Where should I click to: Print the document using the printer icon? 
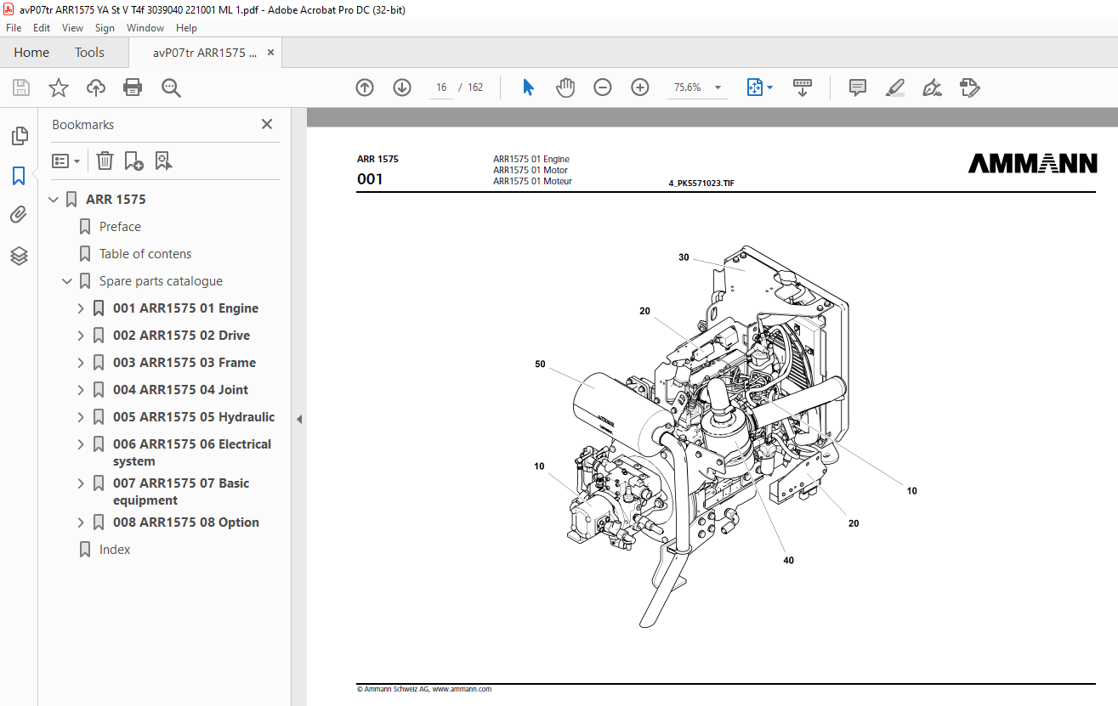(x=133, y=88)
